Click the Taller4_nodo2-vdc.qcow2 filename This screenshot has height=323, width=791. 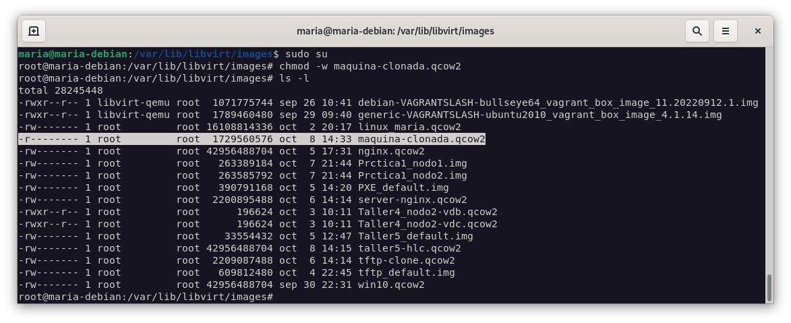click(428, 224)
